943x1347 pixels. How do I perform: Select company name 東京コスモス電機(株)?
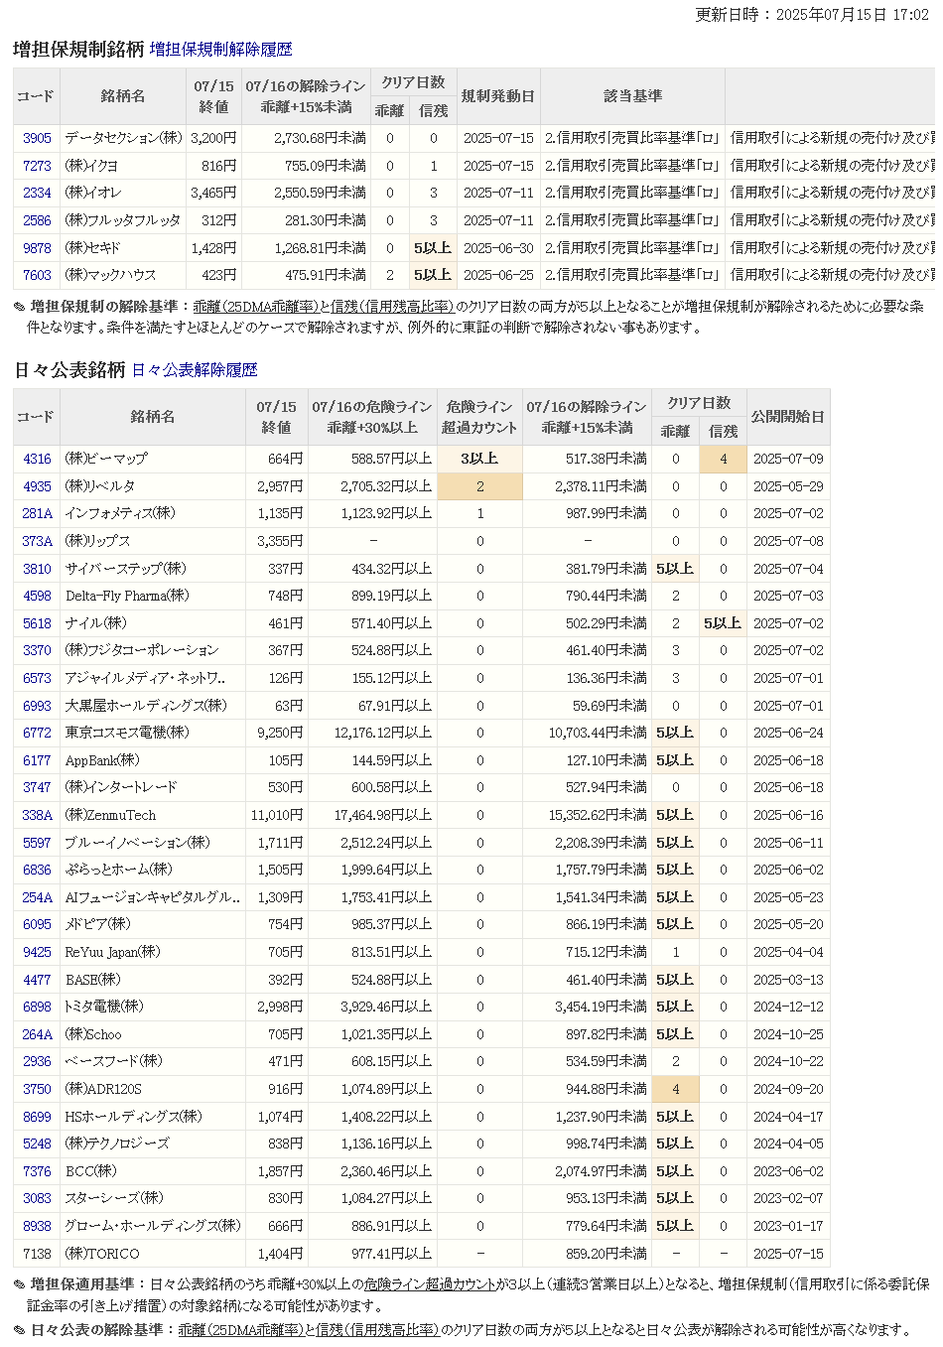127,733
